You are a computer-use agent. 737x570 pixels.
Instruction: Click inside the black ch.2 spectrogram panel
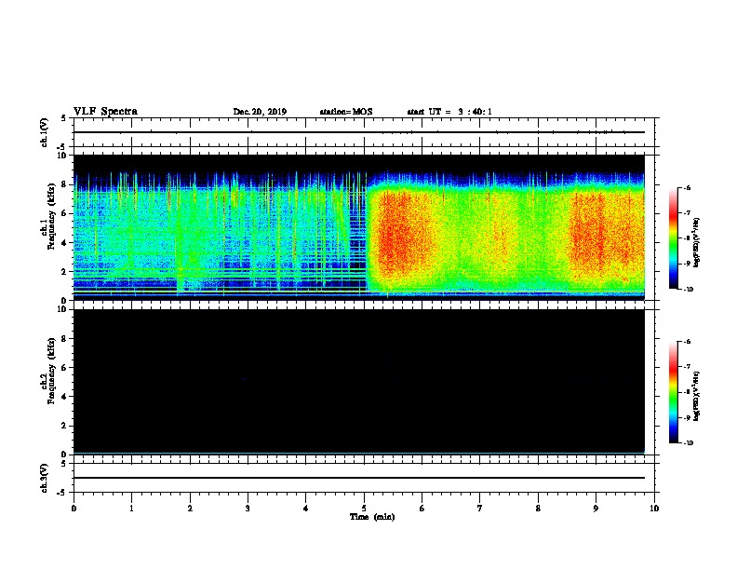pyautogui.click(x=358, y=382)
